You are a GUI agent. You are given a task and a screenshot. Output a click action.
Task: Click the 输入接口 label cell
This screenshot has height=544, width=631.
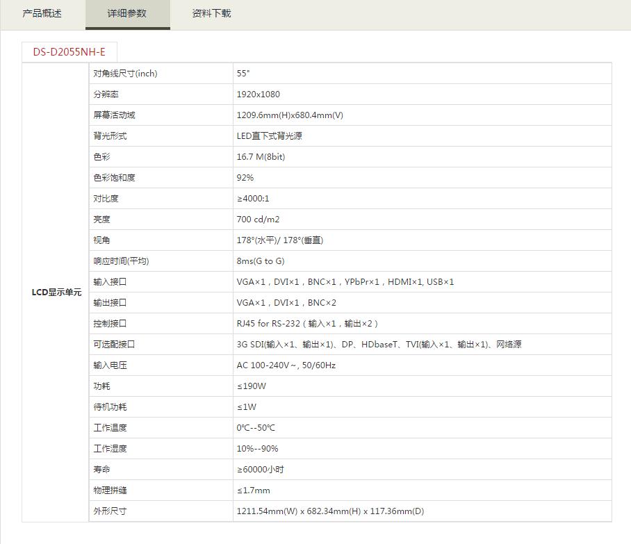click(x=110, y=282)
